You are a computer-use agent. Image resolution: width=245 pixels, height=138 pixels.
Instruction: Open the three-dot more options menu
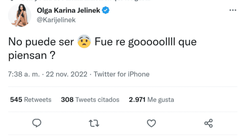click(x=233, y=10)
